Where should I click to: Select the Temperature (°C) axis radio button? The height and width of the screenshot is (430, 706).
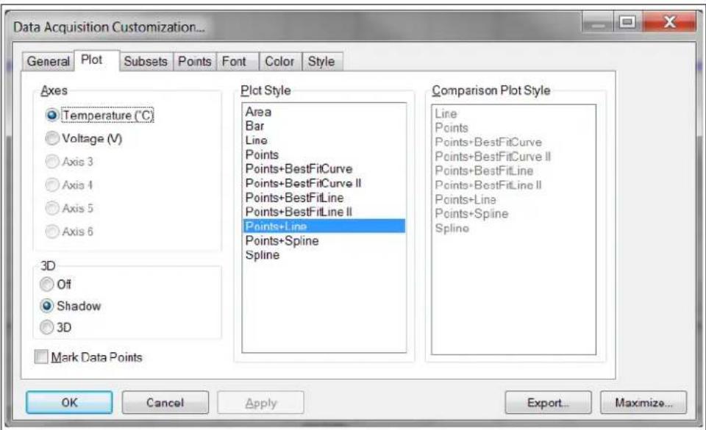coord(52,115)
